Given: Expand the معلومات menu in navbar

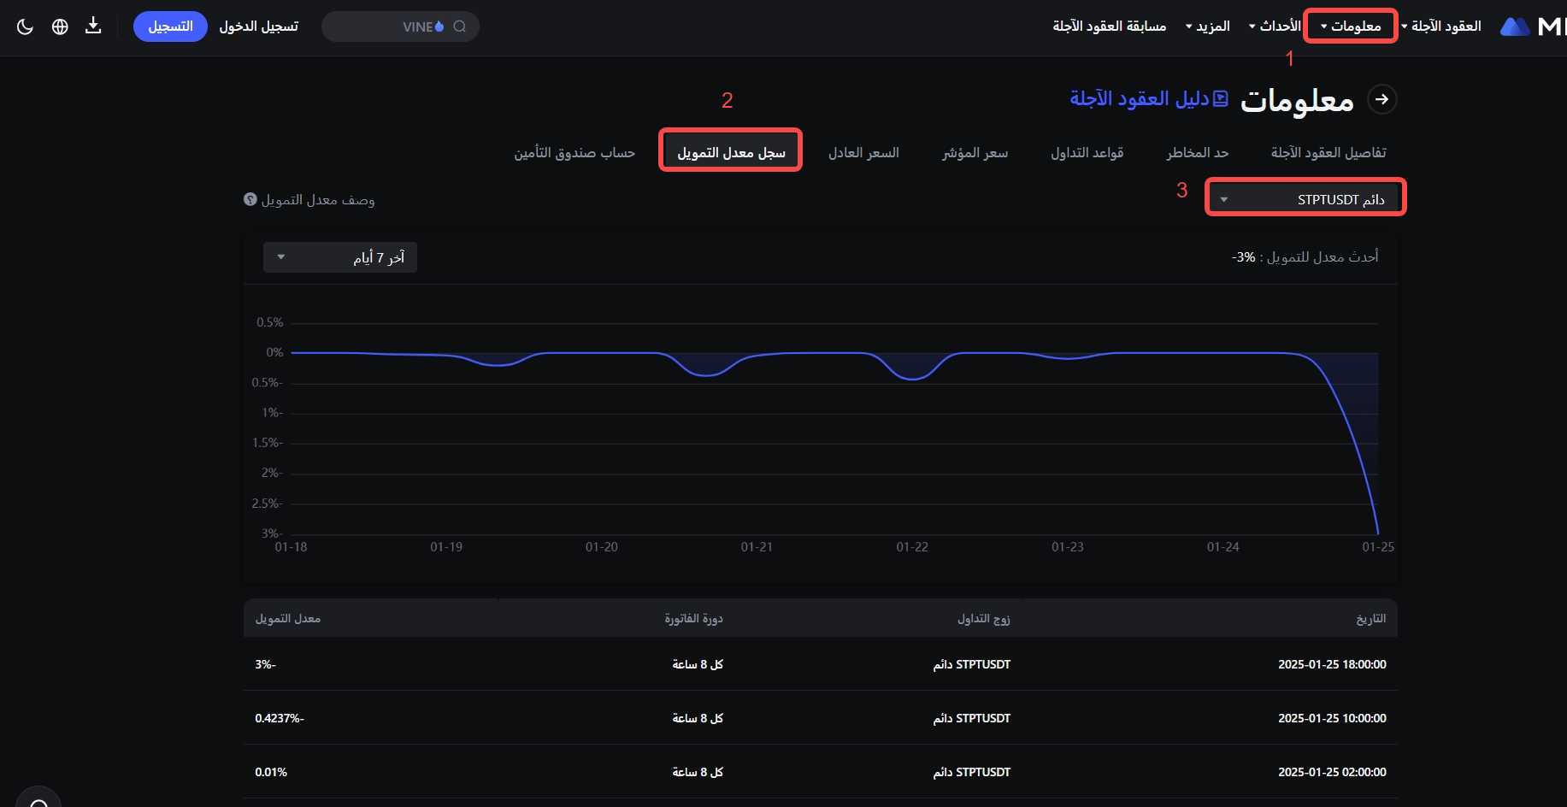Looking at the screenshot, I should (x=1350, y=27).
